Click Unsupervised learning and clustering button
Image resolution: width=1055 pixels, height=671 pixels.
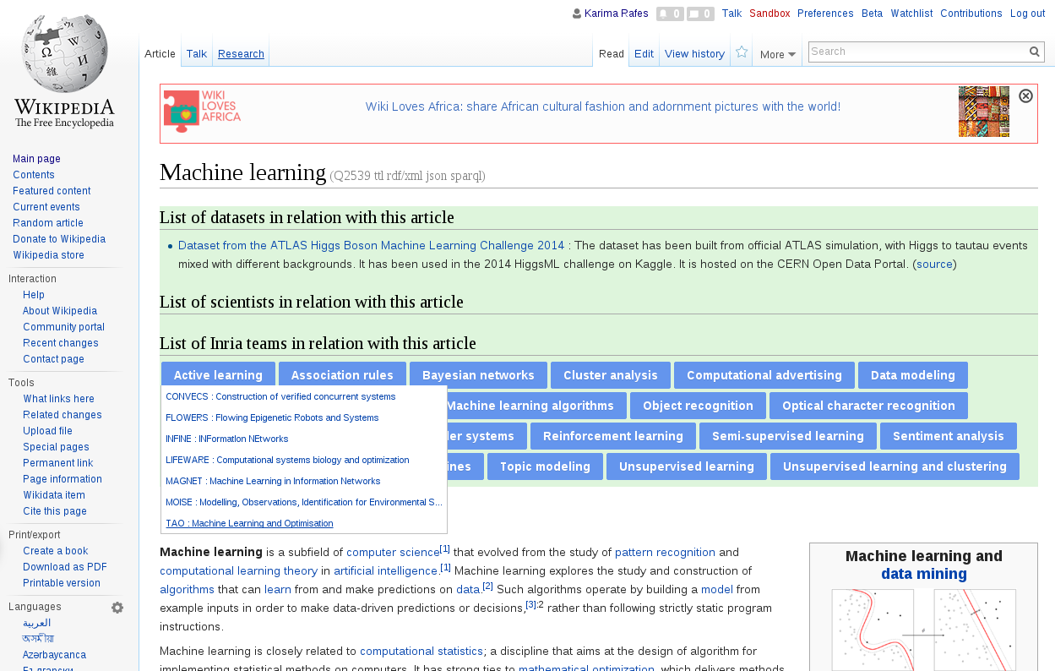pos(895,466)
